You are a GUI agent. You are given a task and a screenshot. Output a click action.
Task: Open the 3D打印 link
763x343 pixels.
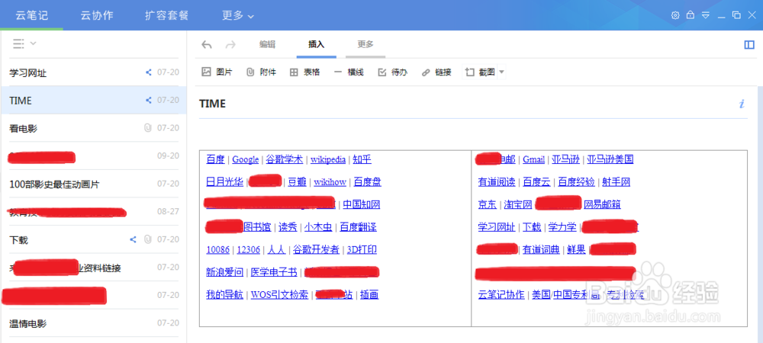pyautogui.click(x=362, y=250)
